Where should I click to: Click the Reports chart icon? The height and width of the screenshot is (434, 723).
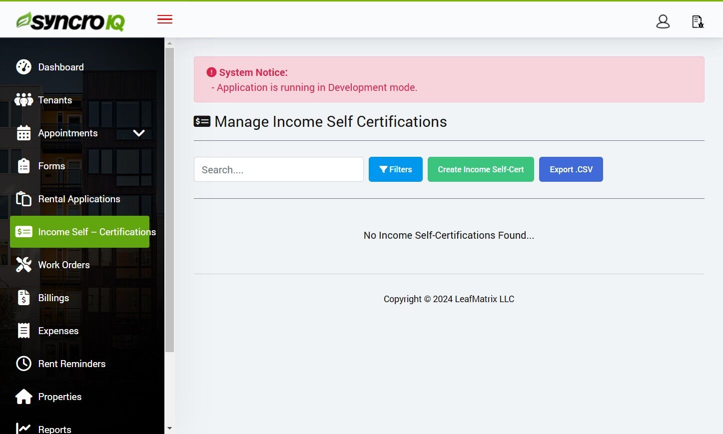[x=23, y=429]
